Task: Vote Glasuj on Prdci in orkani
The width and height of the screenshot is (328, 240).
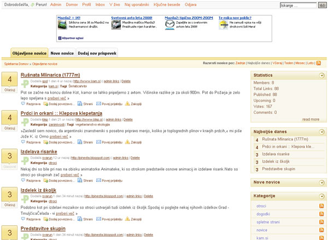Action: click(10, 128)
